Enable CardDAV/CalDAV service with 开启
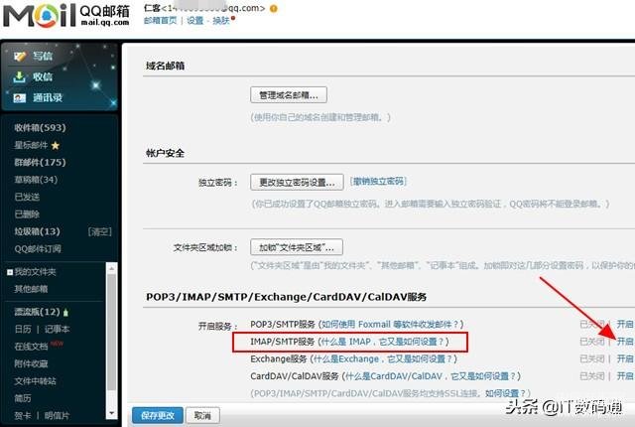The image size is (635, 427). click(625, 376)
